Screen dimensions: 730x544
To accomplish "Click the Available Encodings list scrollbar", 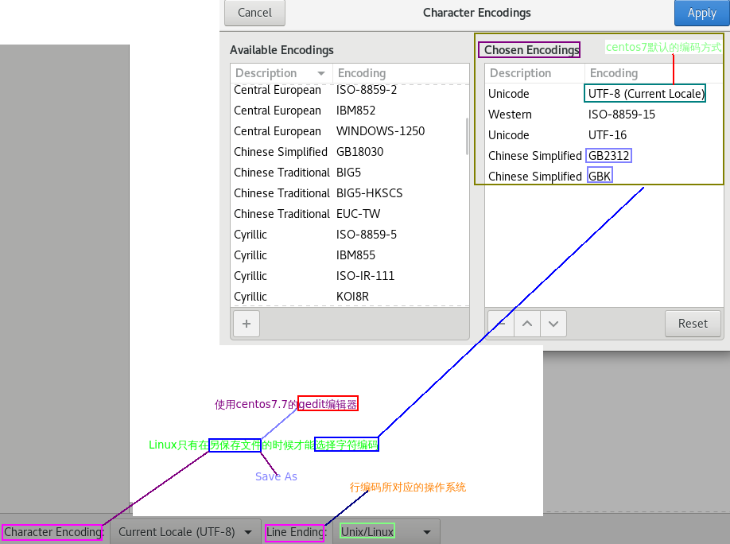I will coord(467,136).
